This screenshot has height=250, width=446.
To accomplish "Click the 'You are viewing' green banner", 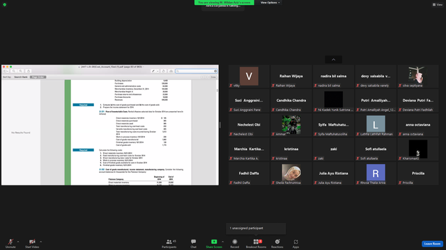I will pyautogui.click(x=224, y=3).
